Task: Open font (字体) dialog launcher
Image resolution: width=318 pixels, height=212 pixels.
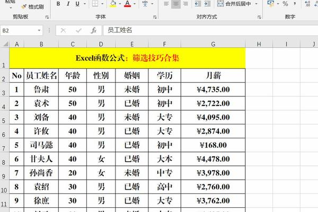Action: click(155, 17)
